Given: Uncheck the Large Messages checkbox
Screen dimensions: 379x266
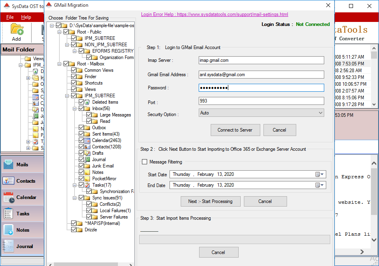Looking at the screenshot, I should (89, 115).
